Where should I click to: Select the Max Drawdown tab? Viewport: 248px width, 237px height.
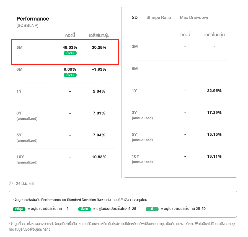[195, 17]
